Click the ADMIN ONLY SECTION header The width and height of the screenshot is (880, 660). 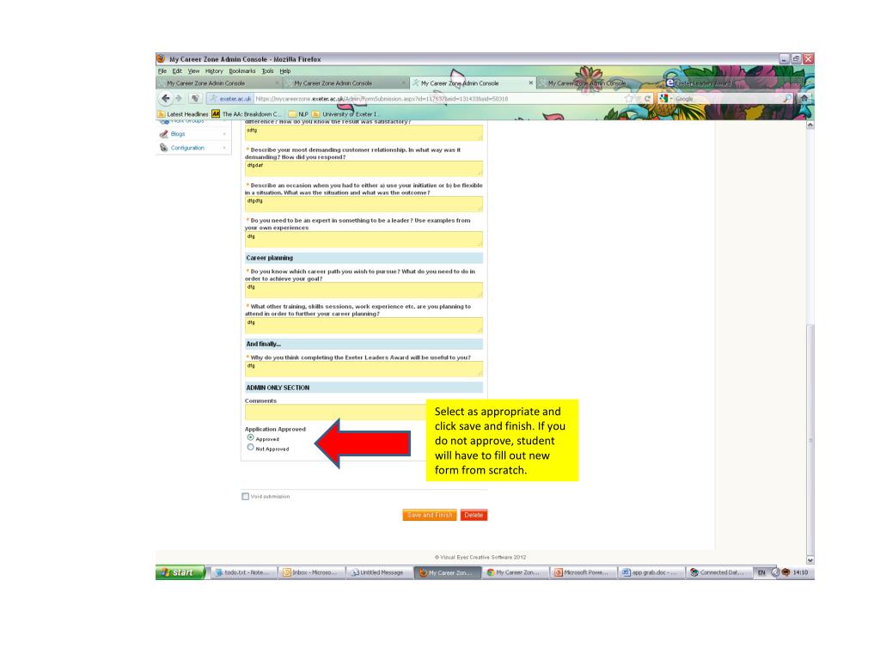pyautogui.click(x=364, y=388)
